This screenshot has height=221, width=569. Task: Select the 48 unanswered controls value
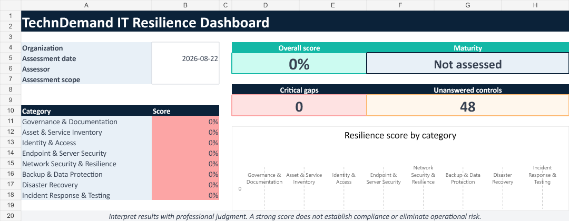[468, 106]
